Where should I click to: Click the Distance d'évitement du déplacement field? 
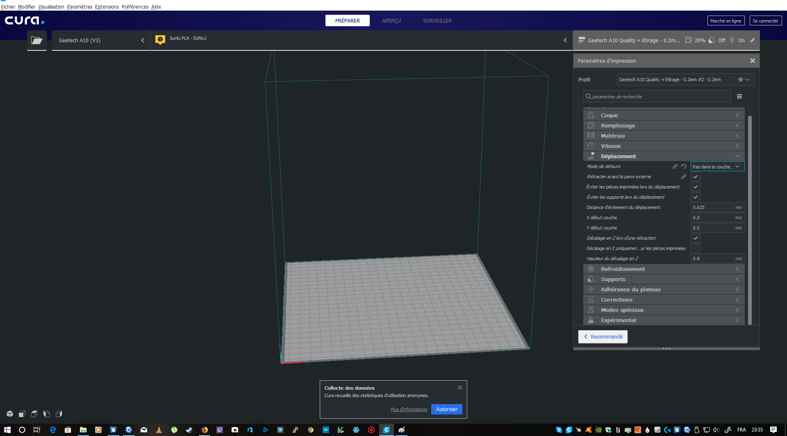pyautogui.click(x=717, y=207)
